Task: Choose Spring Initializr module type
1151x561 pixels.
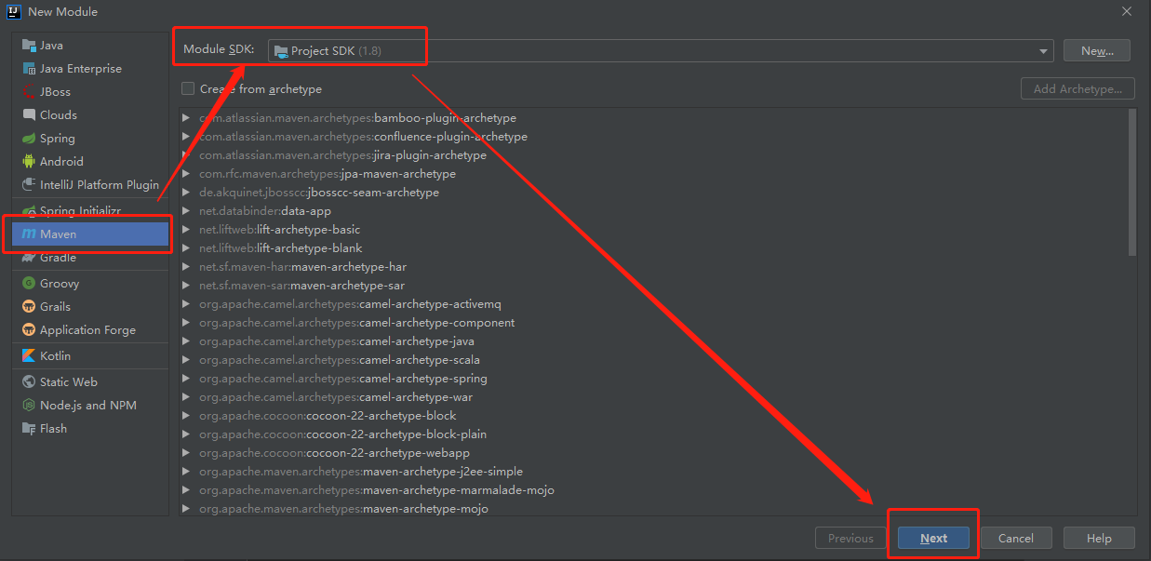Action: (90, 210)
